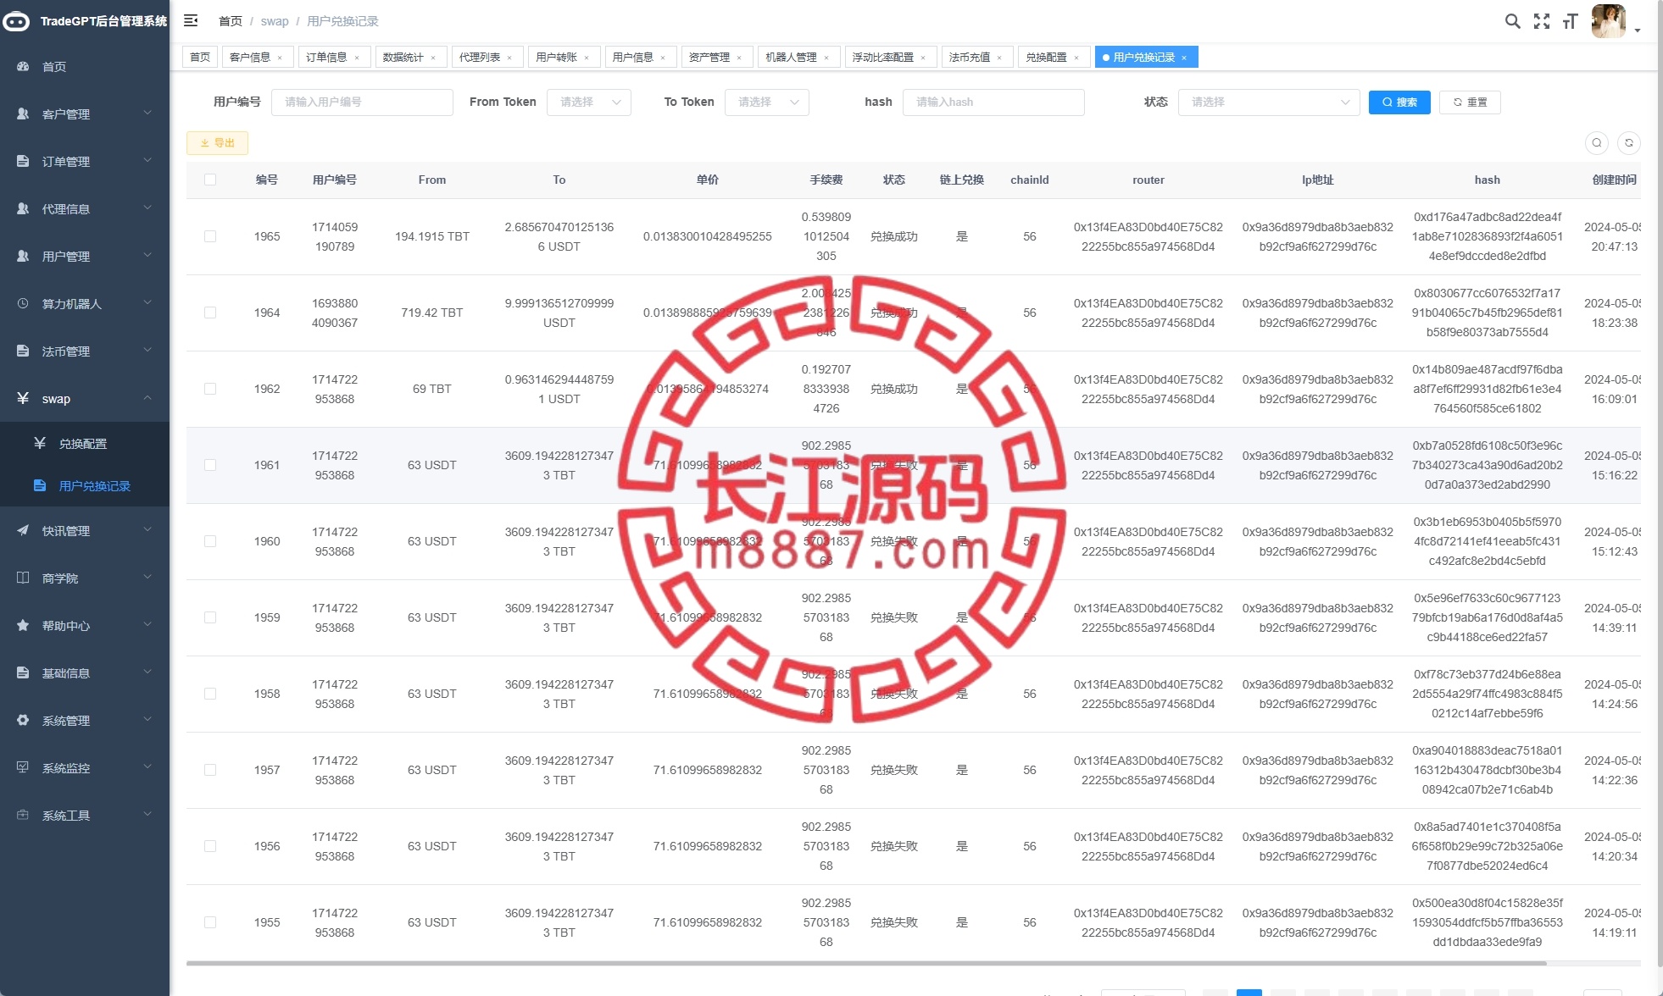The width and height of the screenshot is (1663, 996).
Task: Click the 订单管理 document icon in sidebar
Action: coord(23,161)
